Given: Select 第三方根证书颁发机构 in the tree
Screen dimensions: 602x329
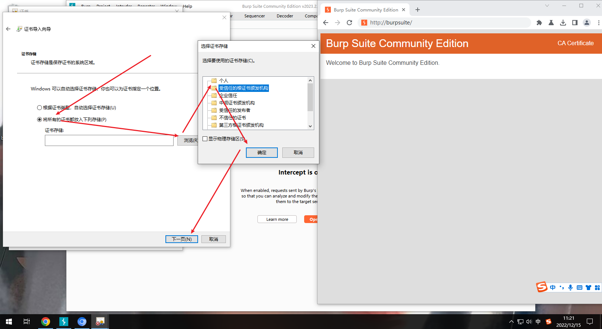Looking at the screenshot, I should (x=241, y=125).
